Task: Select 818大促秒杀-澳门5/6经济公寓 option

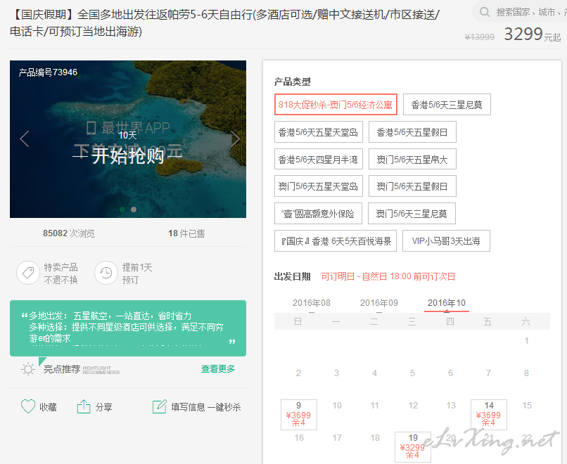Action: click(x=336, y=105)
